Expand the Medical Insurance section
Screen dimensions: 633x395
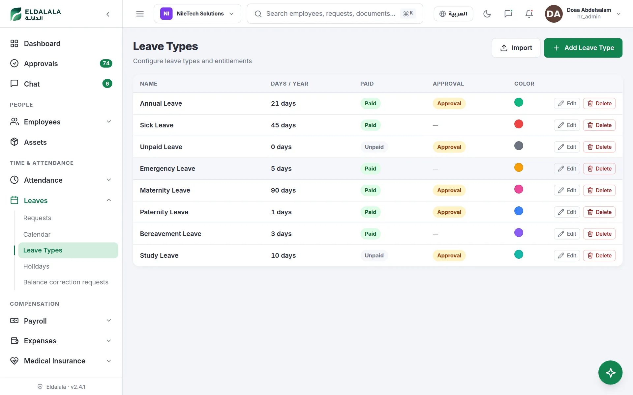click(x=61, y=361)
